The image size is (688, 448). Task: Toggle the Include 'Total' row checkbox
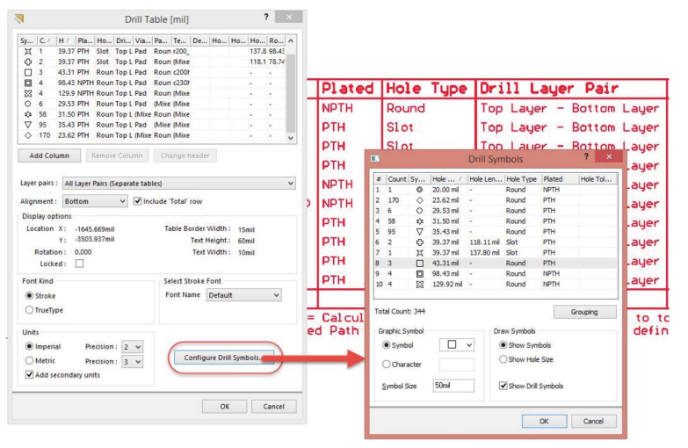(136, 200)
